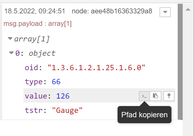Click the italic object type label
194x136 pixels.
(42, 53)
